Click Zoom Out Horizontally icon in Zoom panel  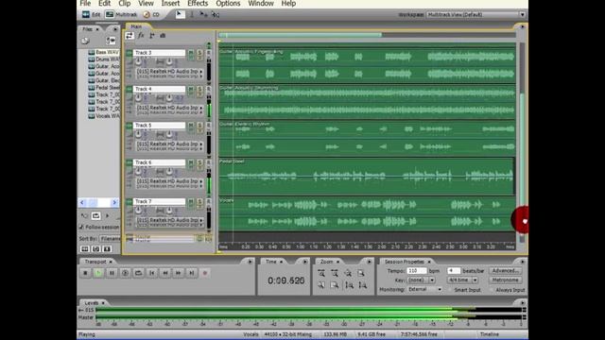click(335, 273)
